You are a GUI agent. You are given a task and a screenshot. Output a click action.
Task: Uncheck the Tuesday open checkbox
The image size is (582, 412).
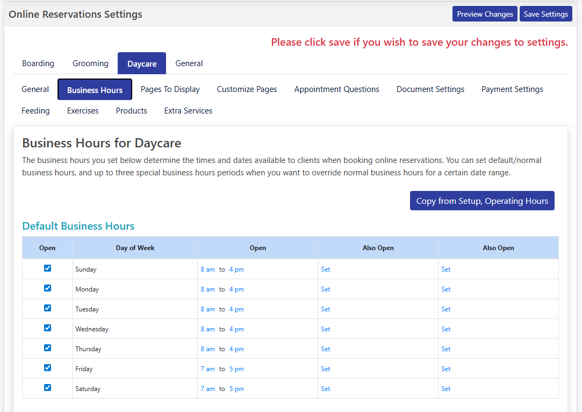click(47, 308)
